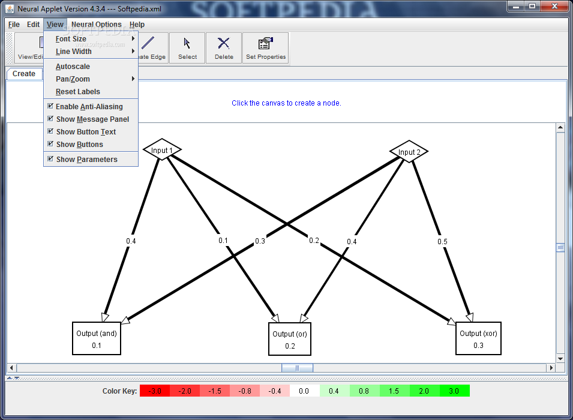
Task: Click the vertical scrollbar thumb
Action: click(560, 247)
